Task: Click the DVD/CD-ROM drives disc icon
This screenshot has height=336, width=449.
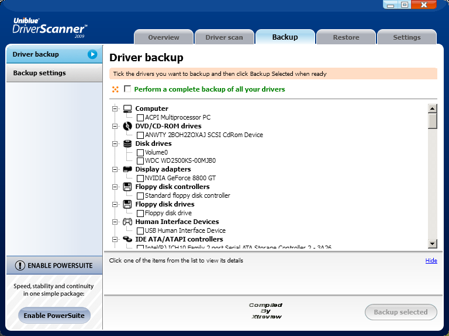Action: (x=127, y=126)
